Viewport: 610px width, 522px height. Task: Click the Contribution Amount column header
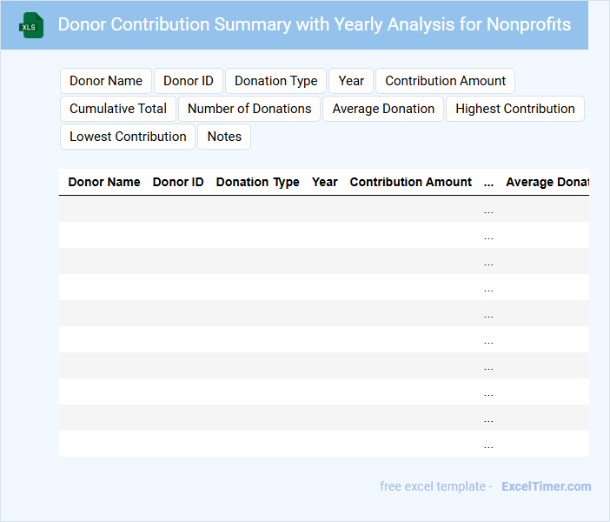411,183
